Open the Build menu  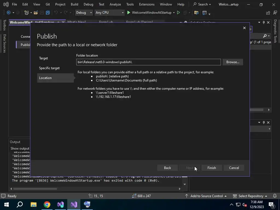tap(74, 4)
